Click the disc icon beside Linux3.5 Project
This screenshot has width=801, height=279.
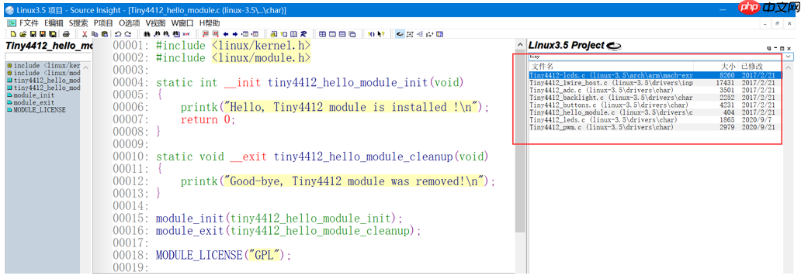(613, 46)
